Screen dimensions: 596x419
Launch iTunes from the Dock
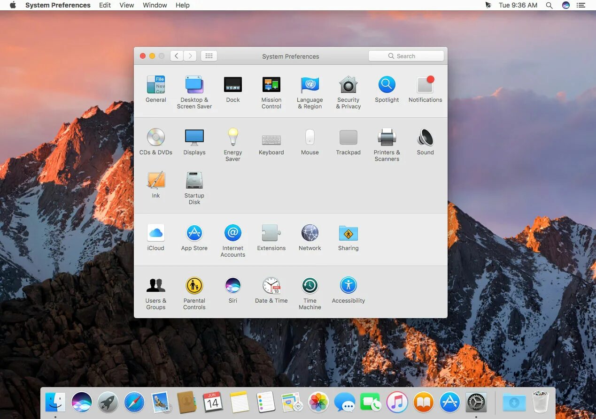[397, 402]
